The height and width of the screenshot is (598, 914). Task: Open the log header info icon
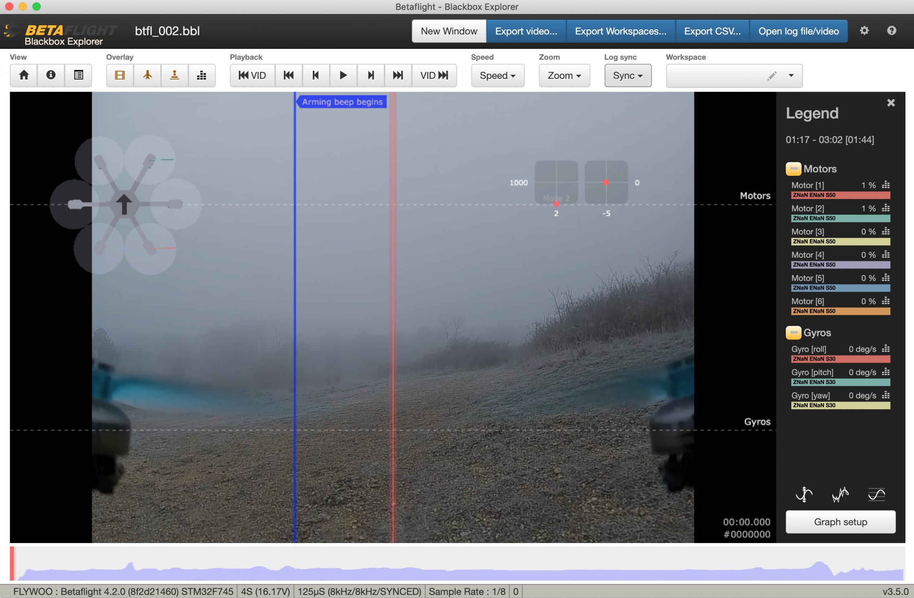click(x=51, y=75)
